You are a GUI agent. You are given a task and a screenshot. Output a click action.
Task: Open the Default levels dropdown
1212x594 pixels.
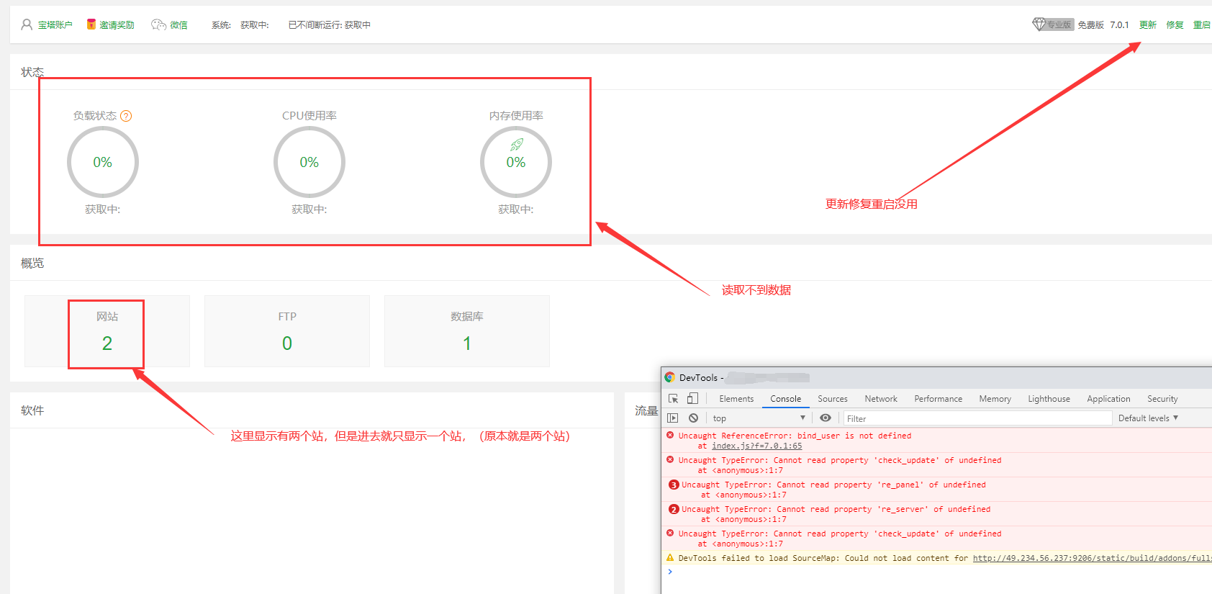coord(1148,418)
